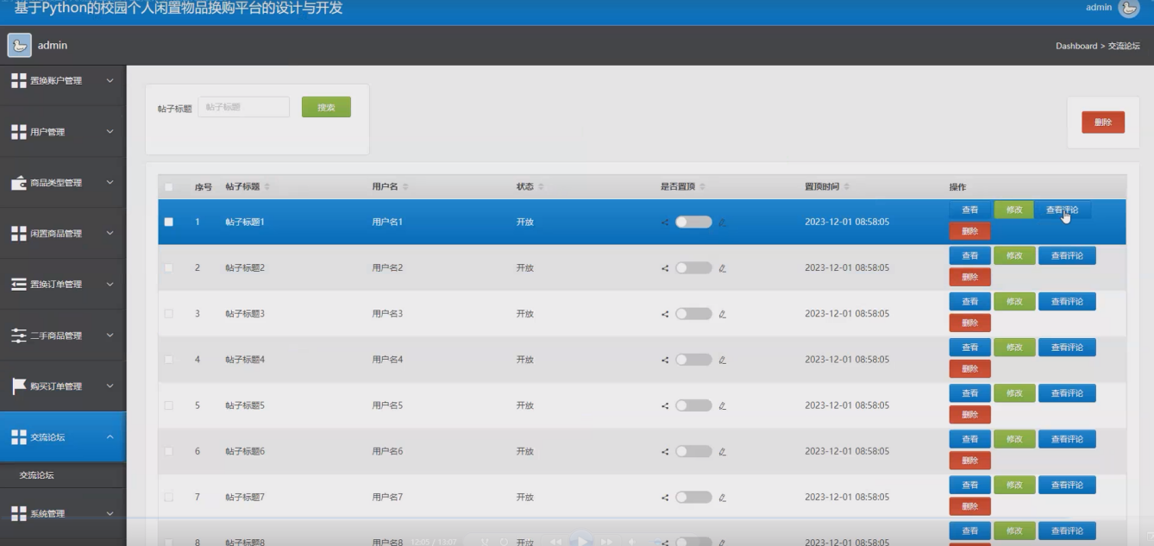Collapse the 交流论坛 menu with its up chevron

pos(110,437)
